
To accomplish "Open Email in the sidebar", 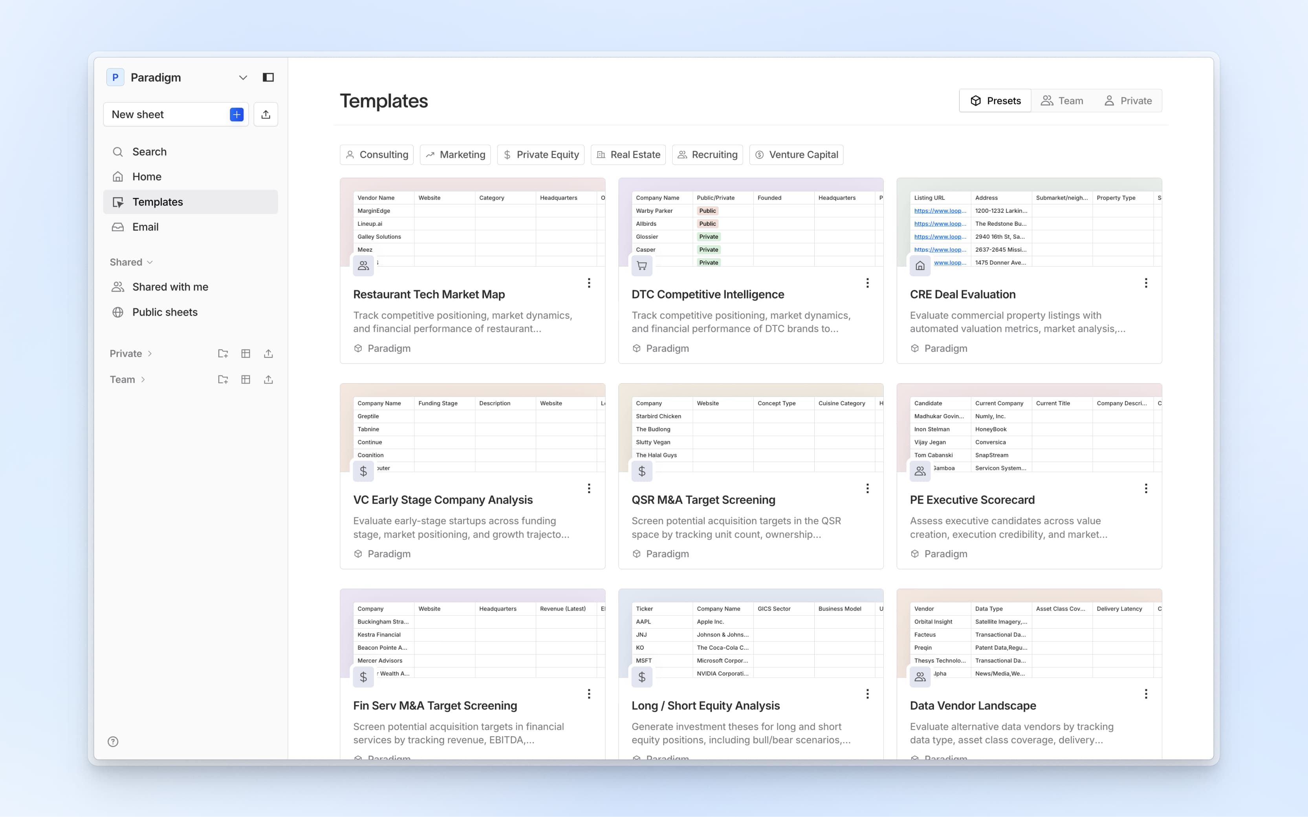I will coord(145,227).
